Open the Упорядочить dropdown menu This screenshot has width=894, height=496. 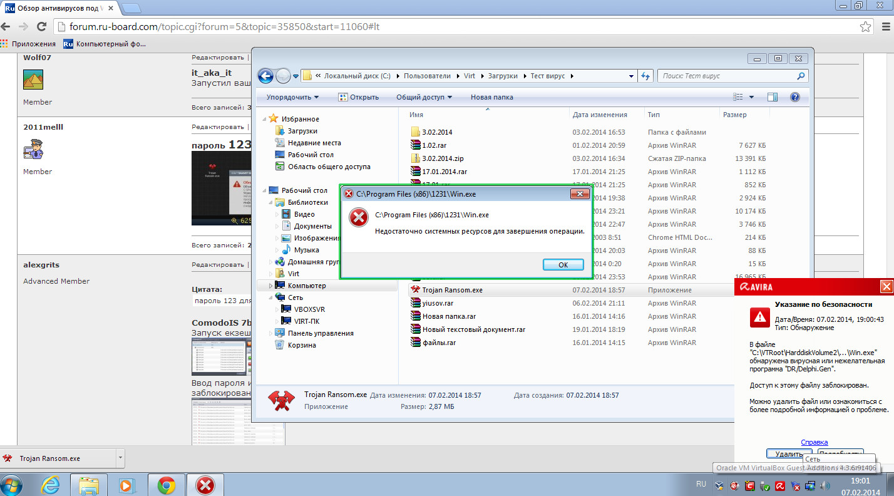pyautogui.click(x=292, y=97)
